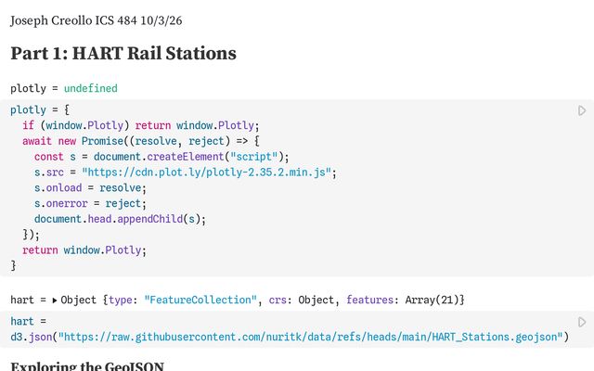
Task: Click the HART_Stations.geojson URL string
Action: click(x=310, y=337)
